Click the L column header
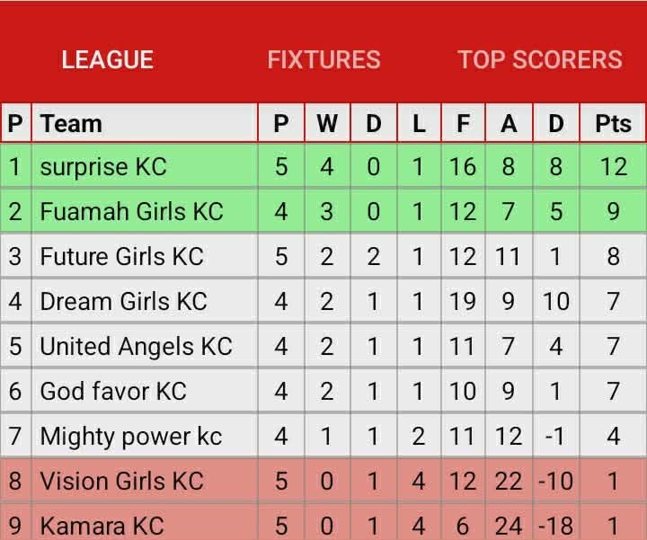Image resolution: width=647 pixels, height=540 pixels. [419, 123]
